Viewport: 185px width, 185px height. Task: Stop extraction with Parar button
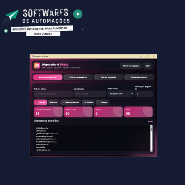54,102
